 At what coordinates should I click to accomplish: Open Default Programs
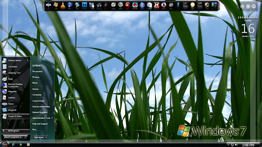[40, 112]
